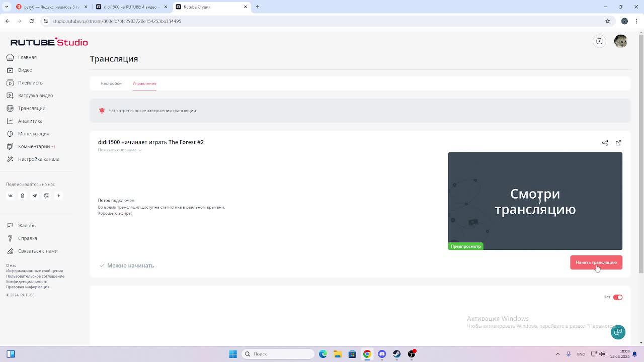Click the stream title didi1500 начинает играть

(150, 142)
